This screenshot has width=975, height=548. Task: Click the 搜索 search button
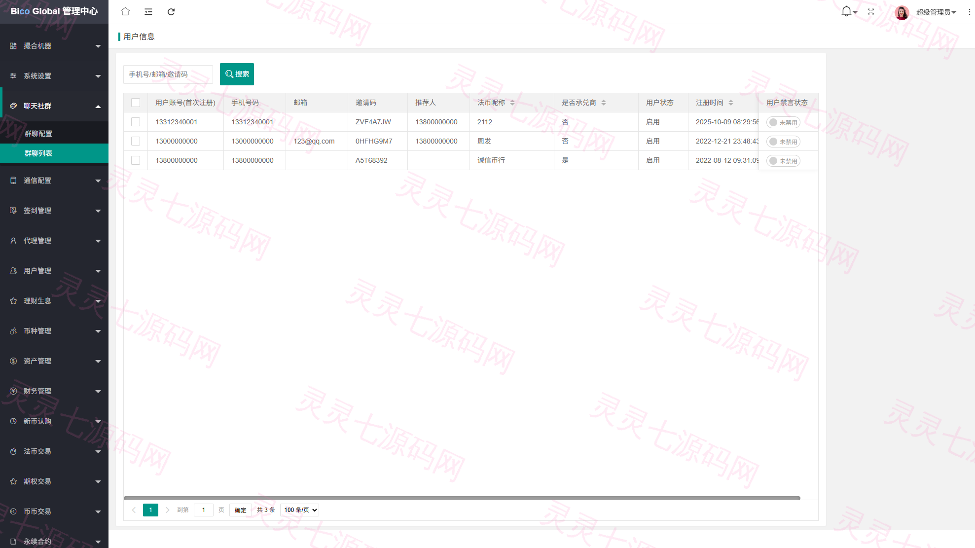[237, 74]
